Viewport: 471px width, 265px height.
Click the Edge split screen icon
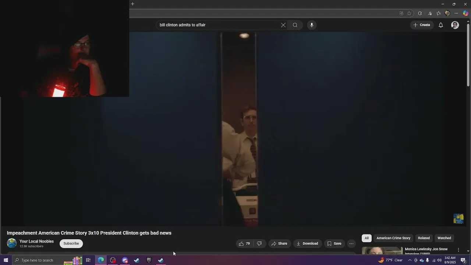pyautogui.click(x=401, y=14)
